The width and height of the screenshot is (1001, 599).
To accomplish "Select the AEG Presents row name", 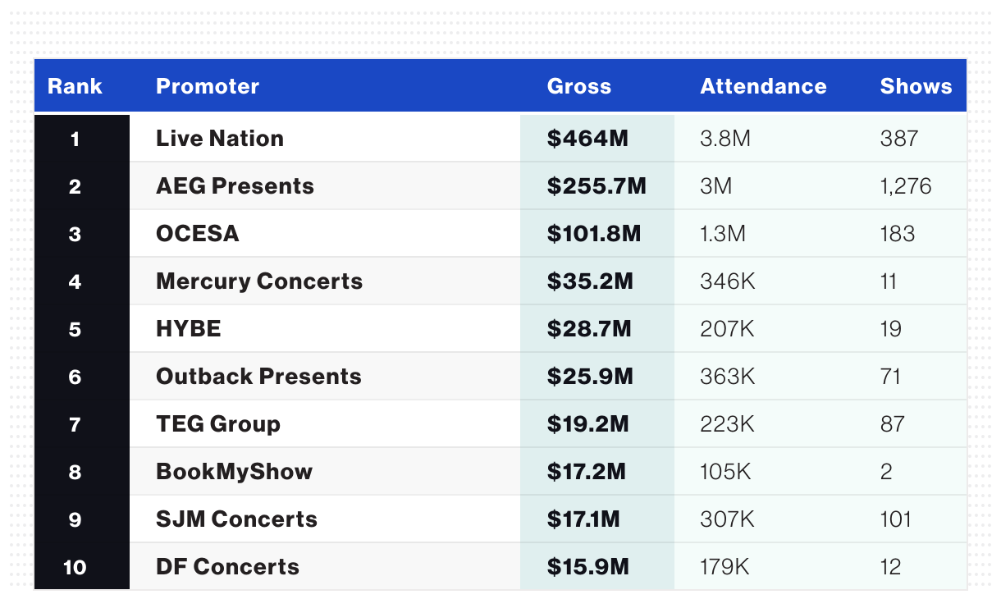I will [x=235, y=185].
